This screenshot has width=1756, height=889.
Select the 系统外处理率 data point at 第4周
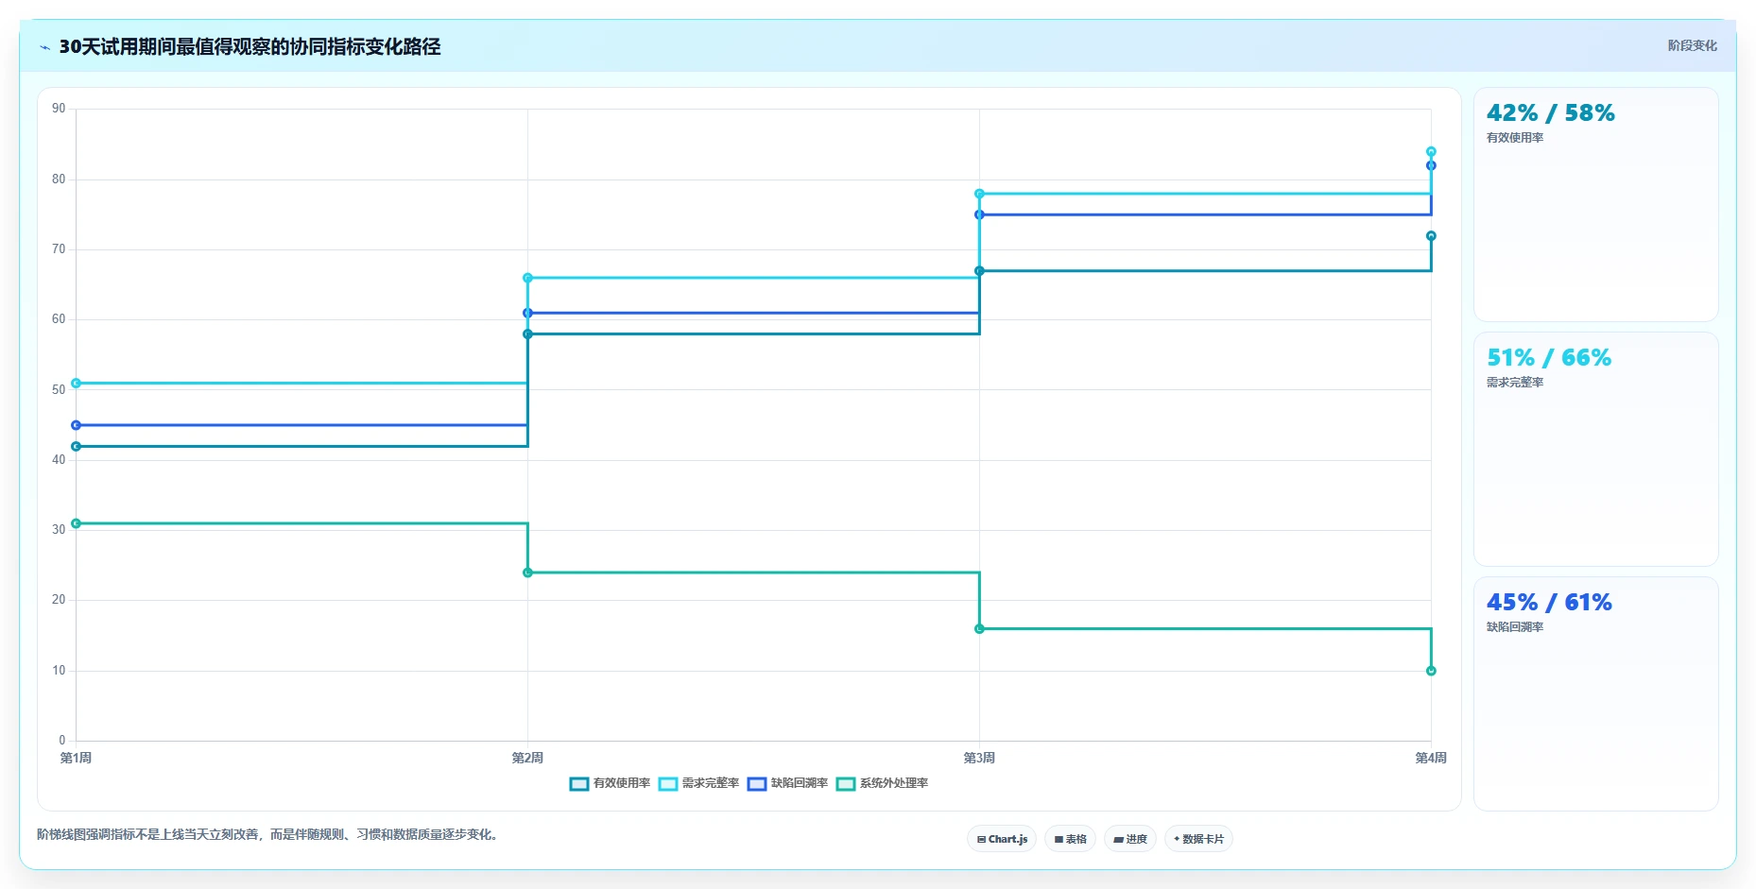point(1431,671)
